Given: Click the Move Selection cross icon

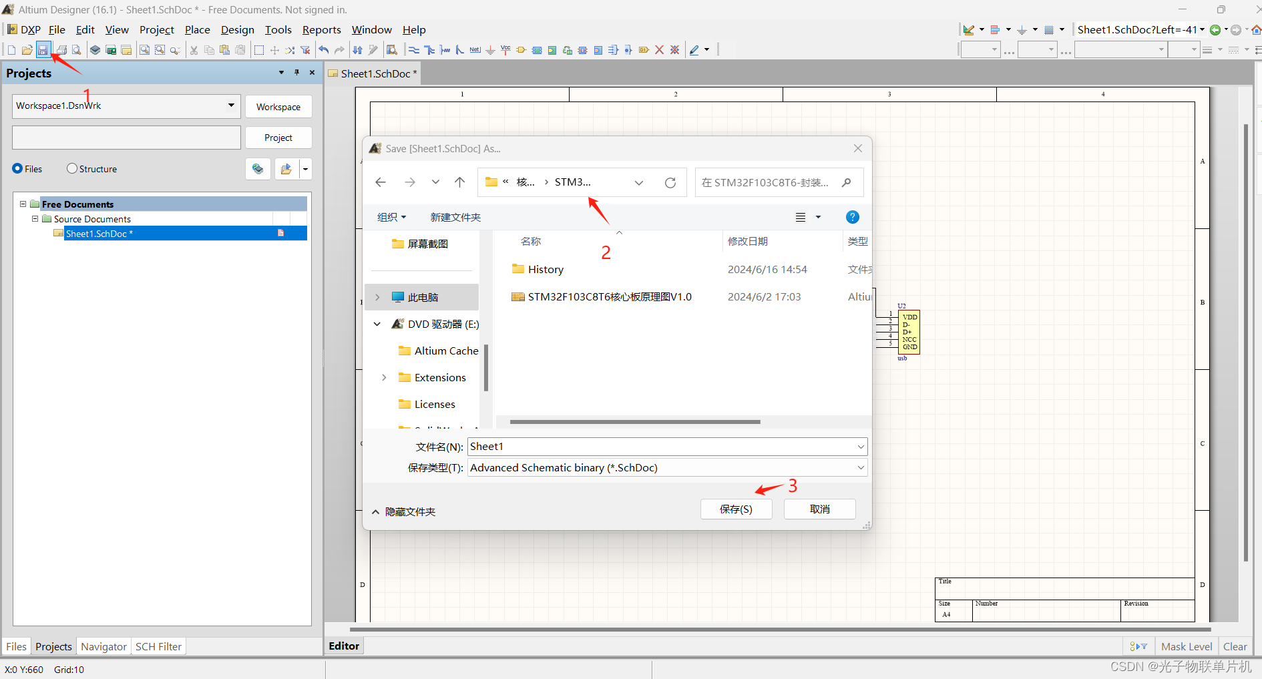Looking at the screenshot, I should pyautogui.click(x=274, y=50).
